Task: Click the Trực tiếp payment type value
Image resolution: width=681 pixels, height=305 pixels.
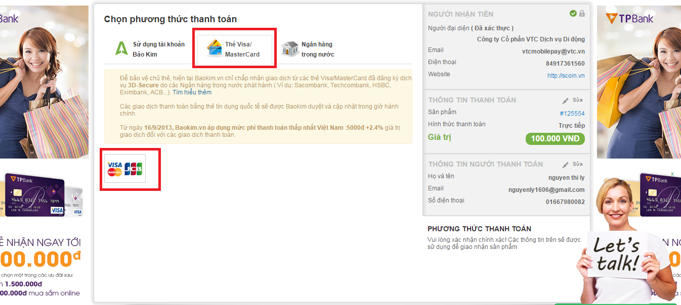Action: pos(572,125)
